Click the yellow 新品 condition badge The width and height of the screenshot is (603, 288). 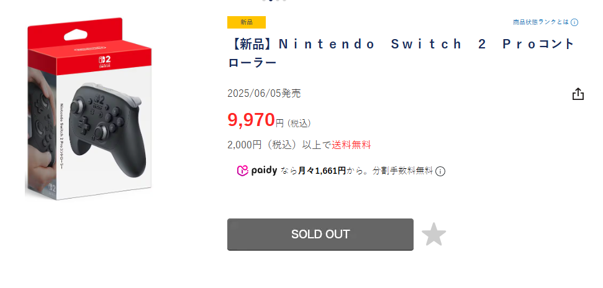coord(247,22)
